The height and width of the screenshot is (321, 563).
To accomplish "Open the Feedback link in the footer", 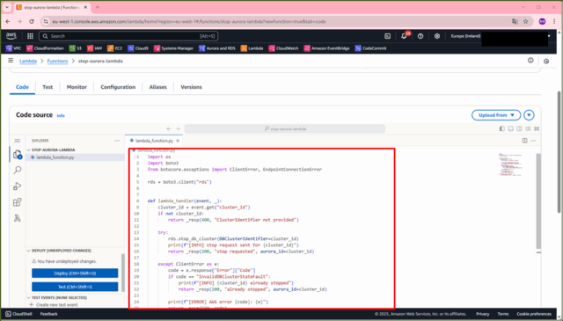I will [49, 314].
